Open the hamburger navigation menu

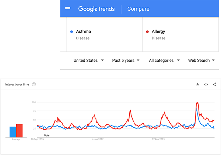pos(68,9)
